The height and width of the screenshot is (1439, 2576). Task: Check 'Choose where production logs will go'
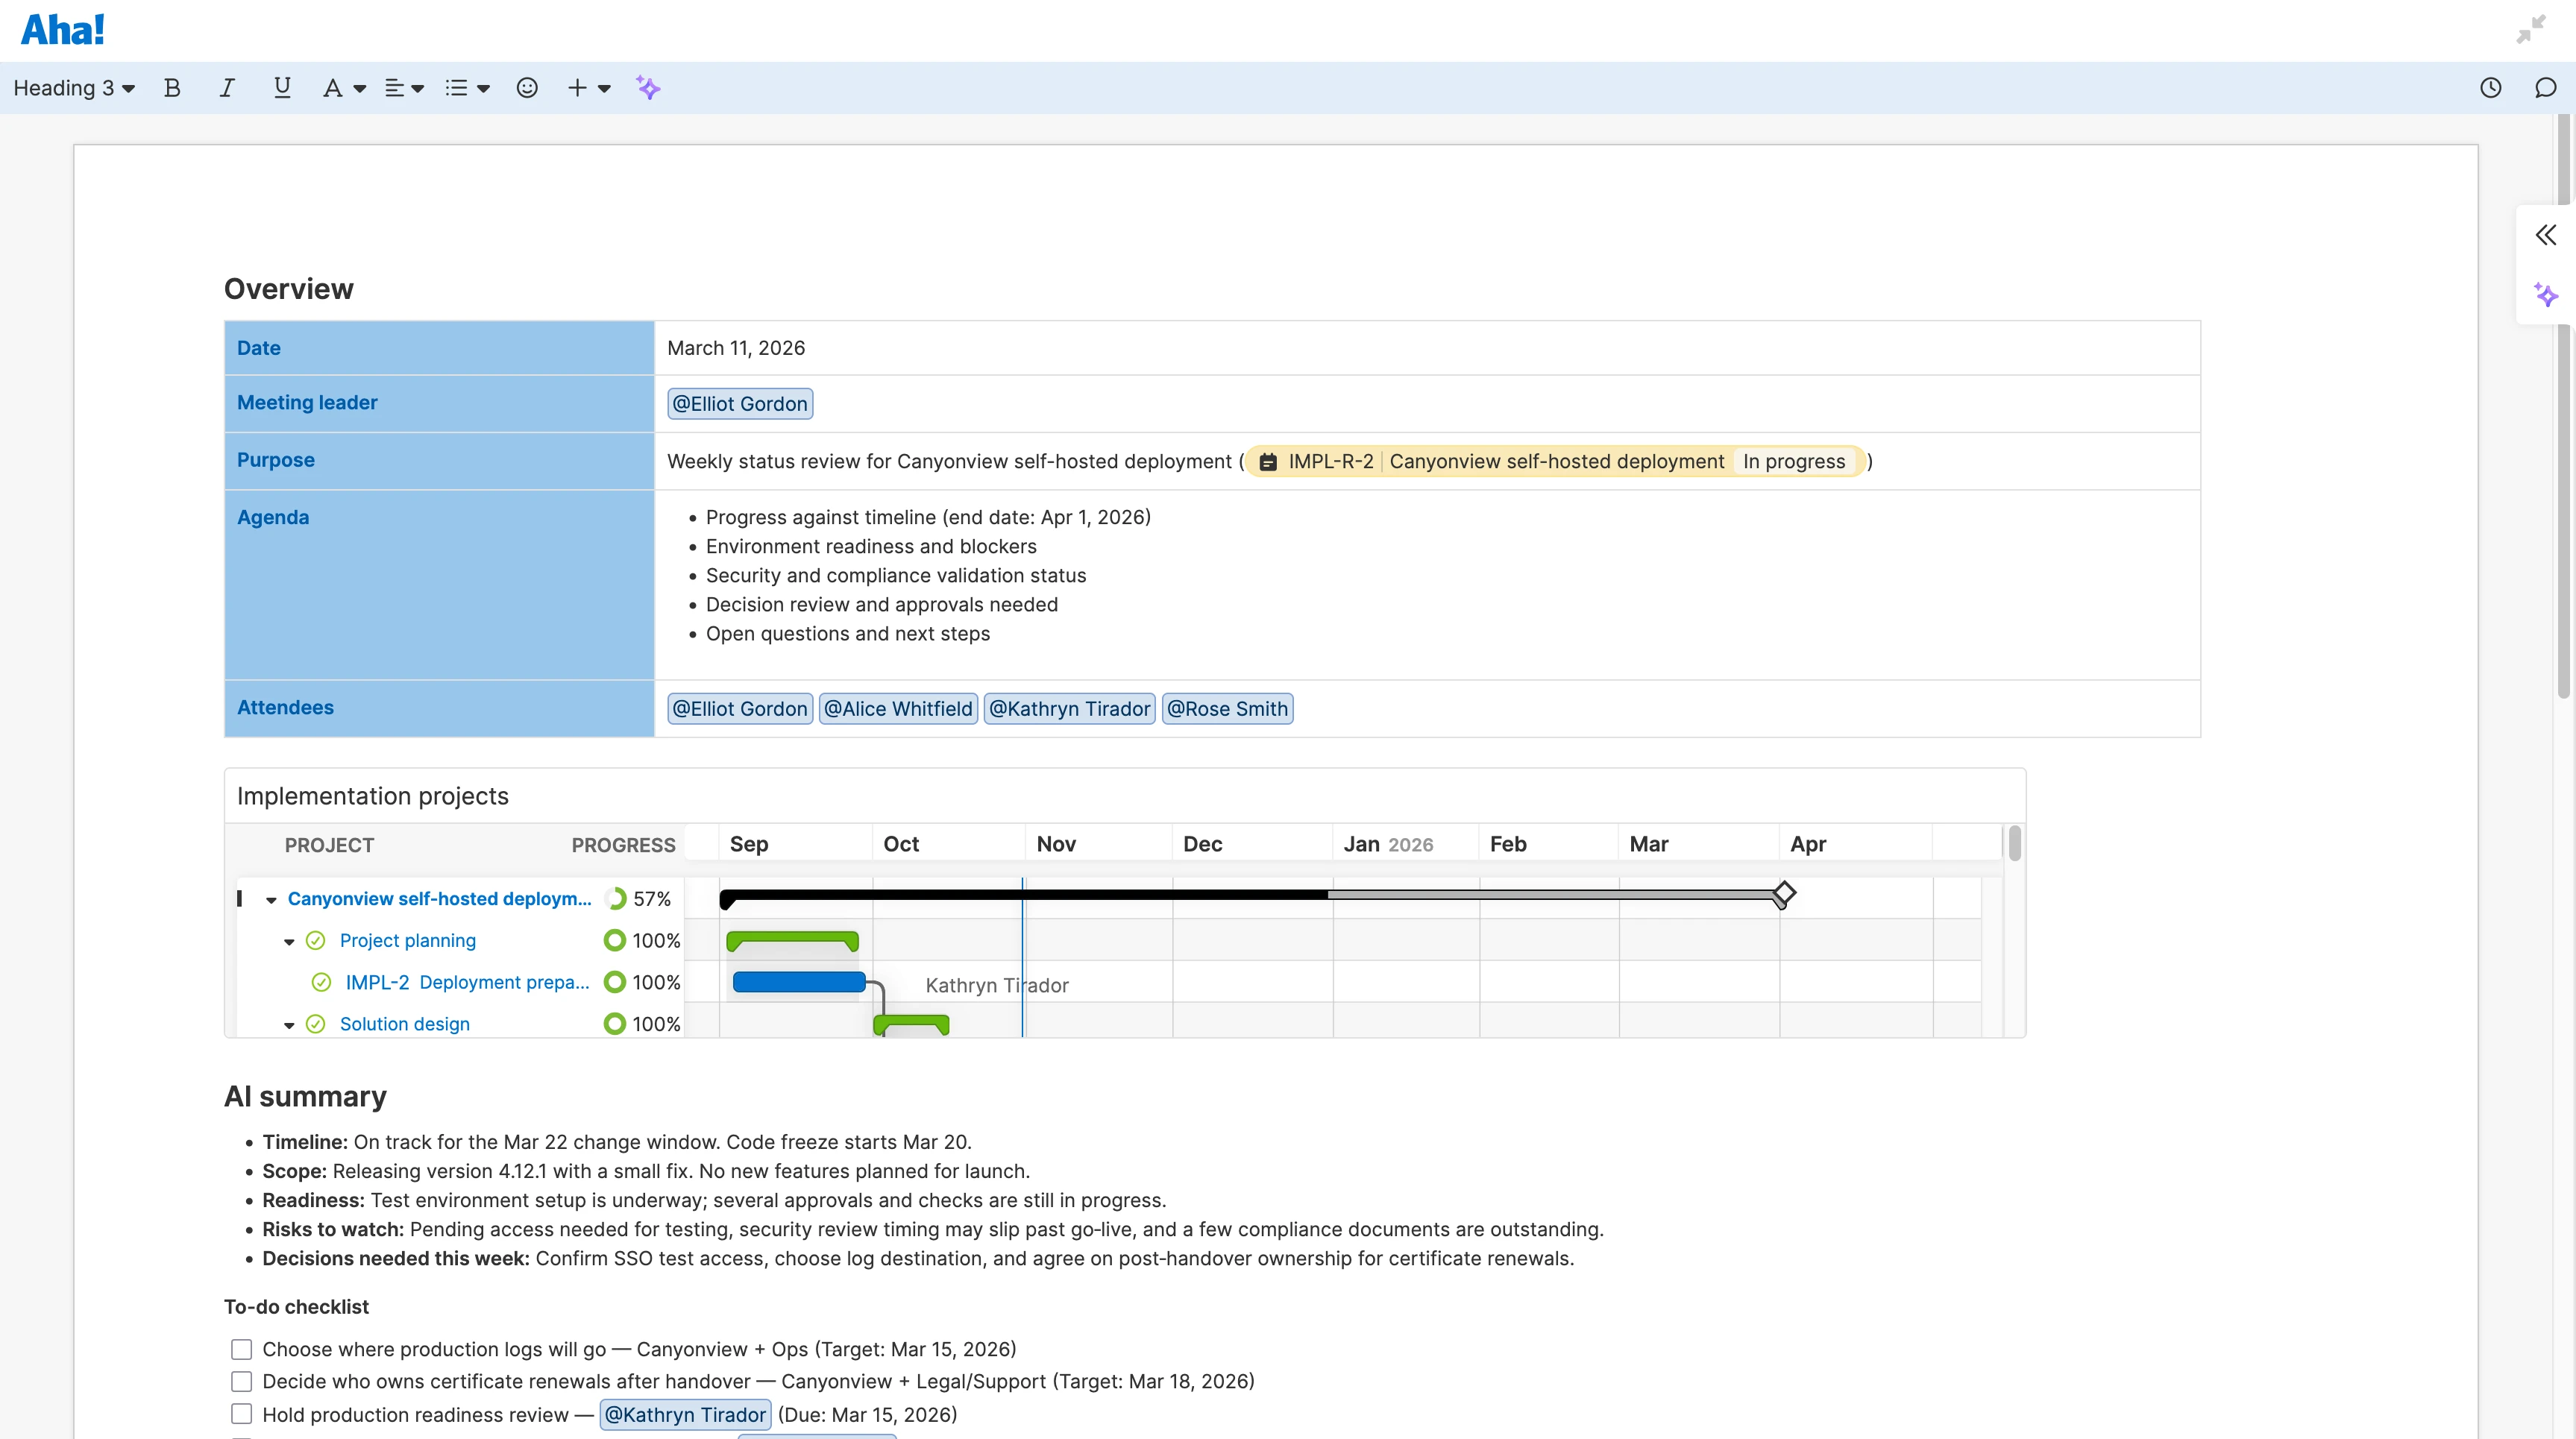tap(241, 1349)
